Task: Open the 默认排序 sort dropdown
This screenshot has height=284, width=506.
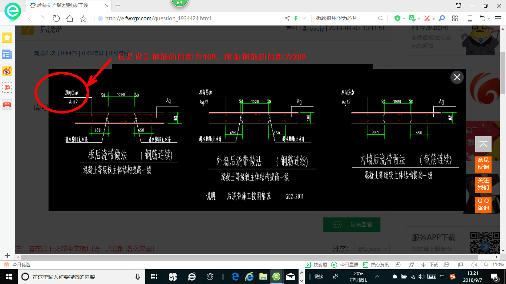Action: (372, 249)
